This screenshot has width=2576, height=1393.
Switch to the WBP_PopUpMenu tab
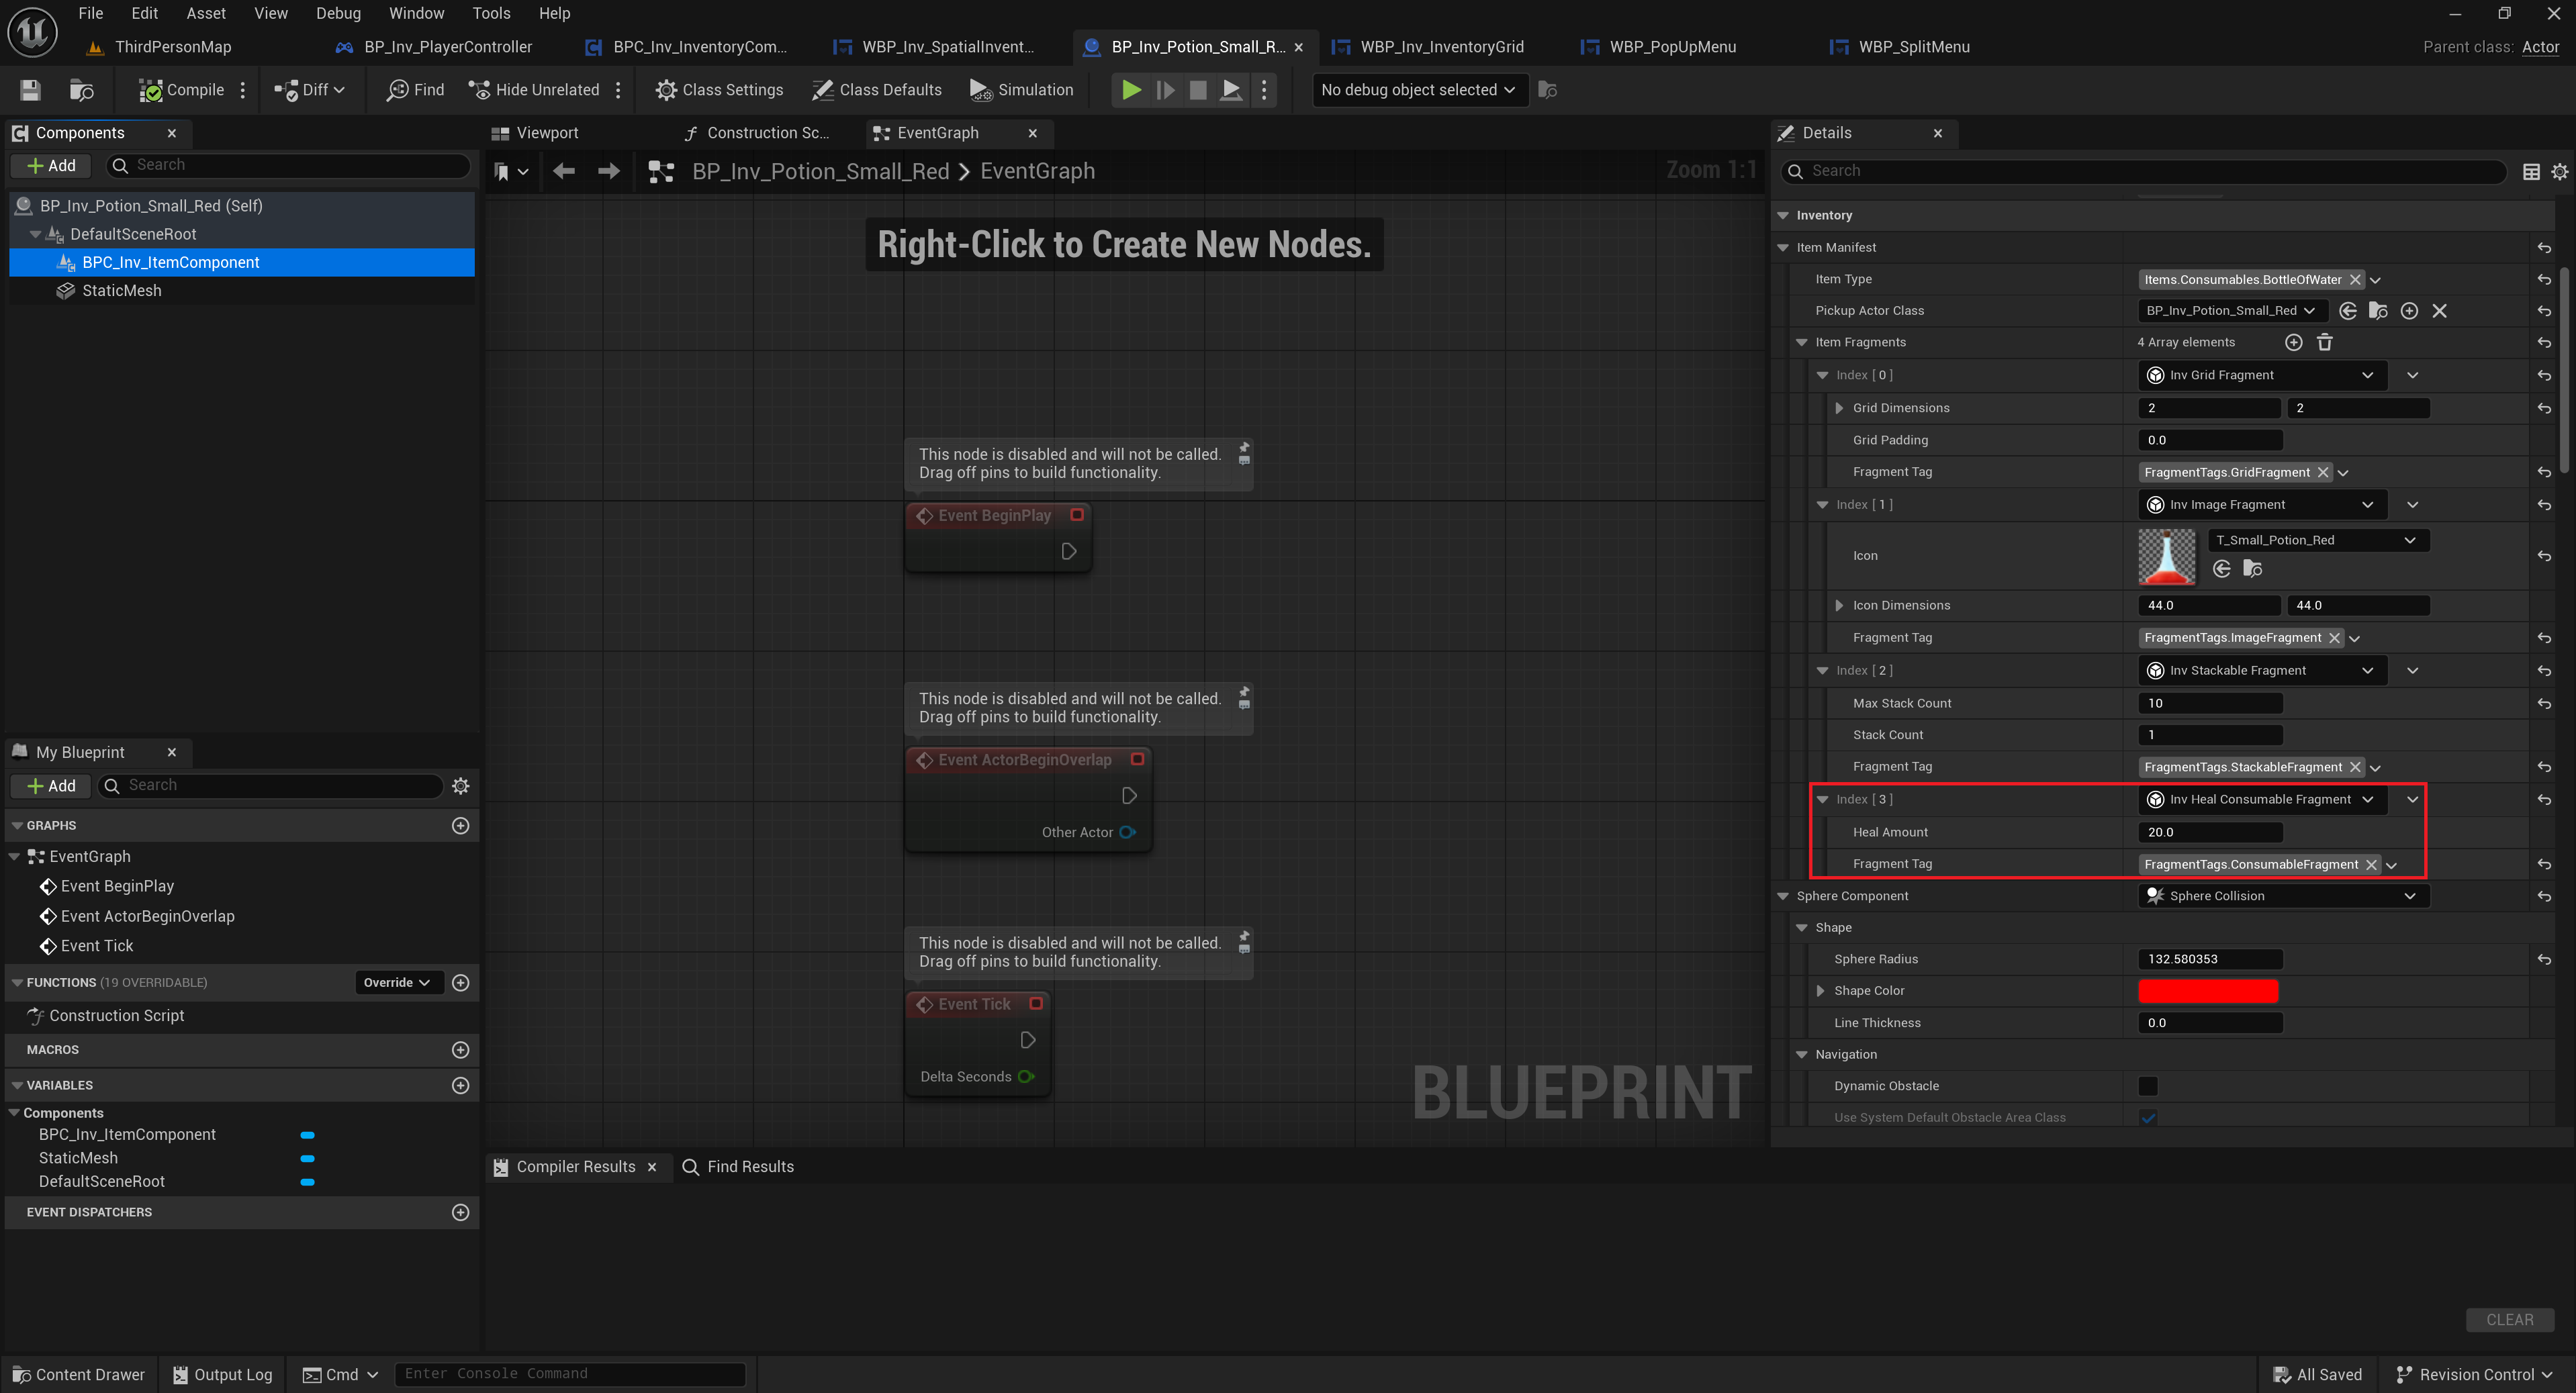pyautogui.click(x=1671, y=47)
